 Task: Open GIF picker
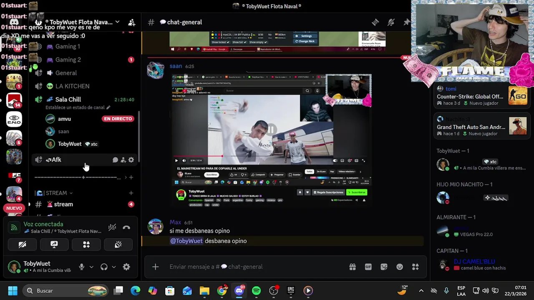(368, 267)
